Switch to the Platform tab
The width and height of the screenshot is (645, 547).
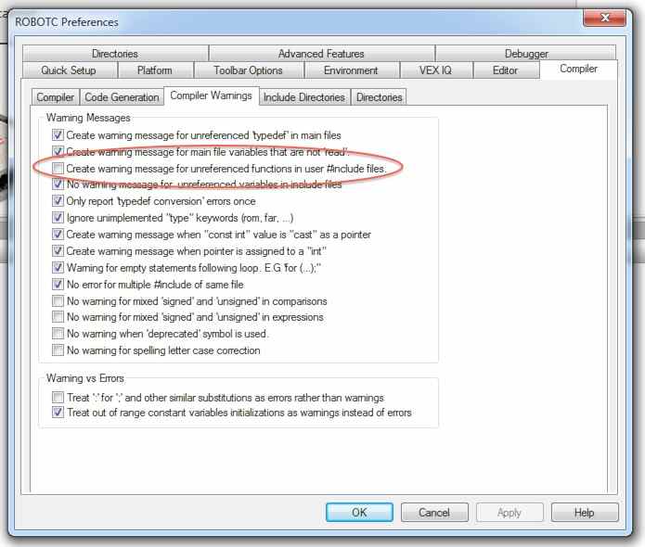[155, 70]
